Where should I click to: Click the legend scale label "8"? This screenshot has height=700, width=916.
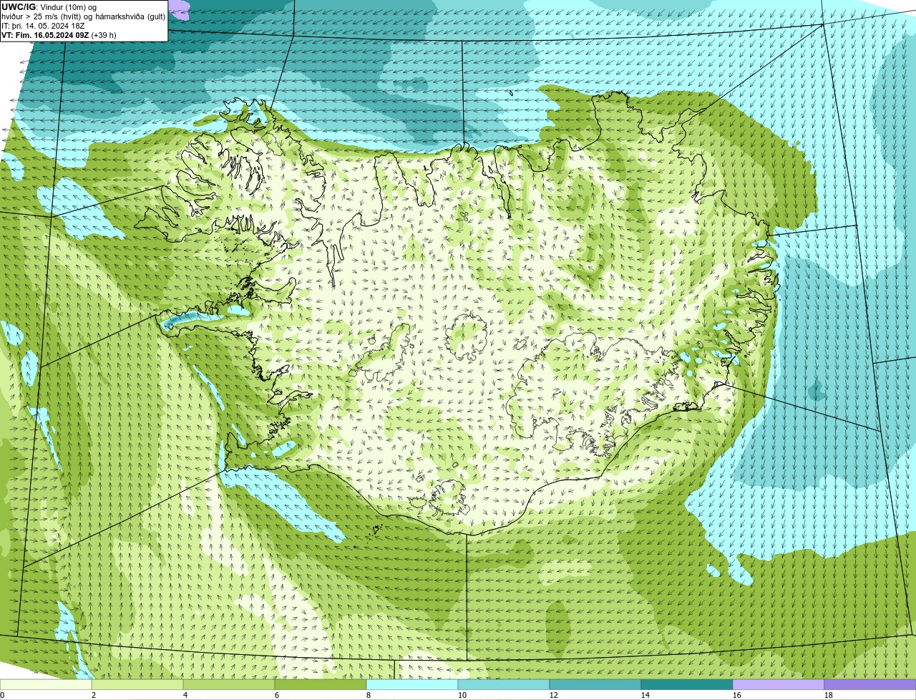[x=369, y=695]
